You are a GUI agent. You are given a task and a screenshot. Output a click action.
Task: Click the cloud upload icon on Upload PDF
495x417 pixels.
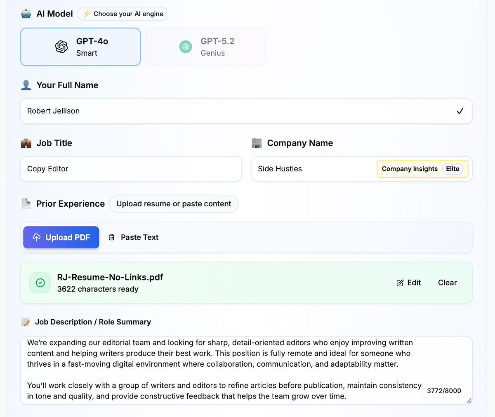click(37, 237)
